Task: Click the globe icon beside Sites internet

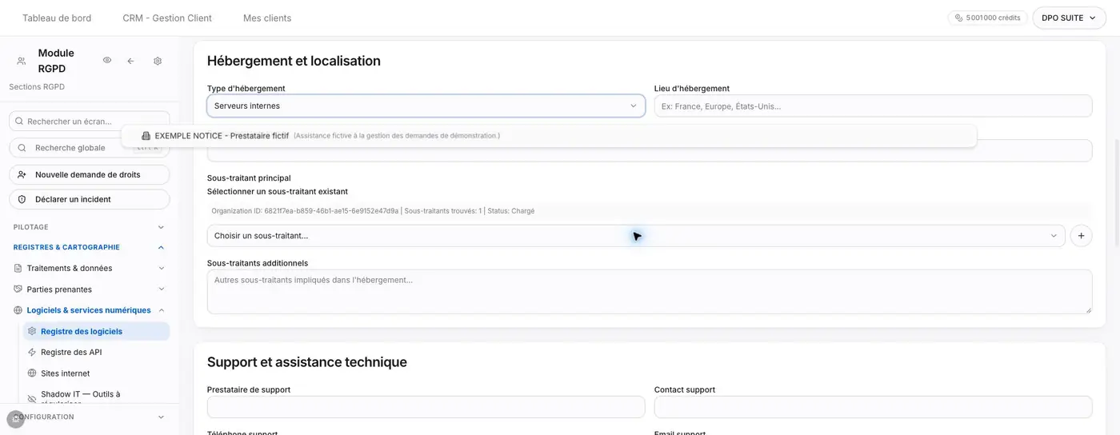Action: (x=32, y=373)
